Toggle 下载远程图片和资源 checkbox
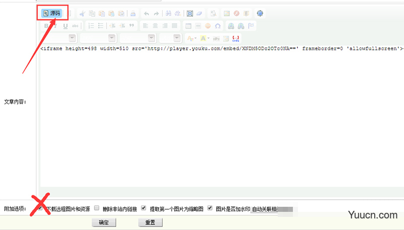This screenshot has height=230, width=404. pyautogui.click(x=40, y=208)
